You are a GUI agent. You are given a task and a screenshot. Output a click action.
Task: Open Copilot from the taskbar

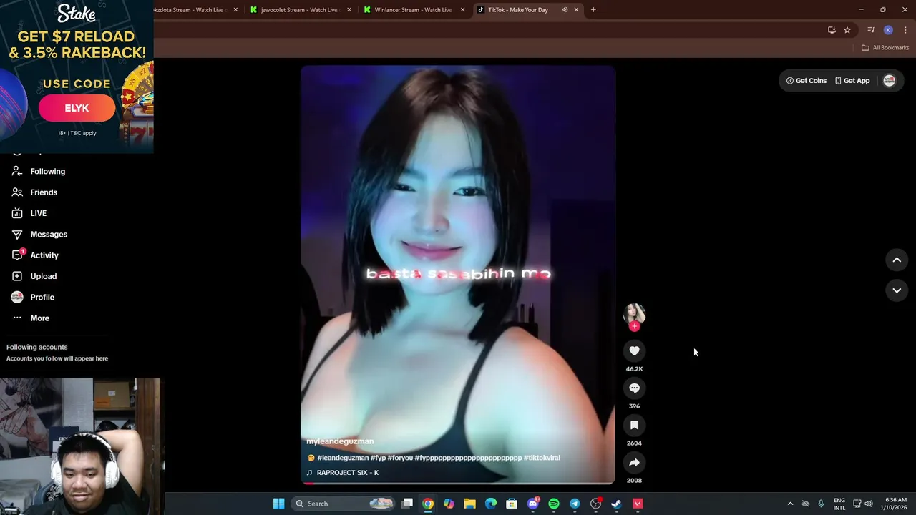449,504
